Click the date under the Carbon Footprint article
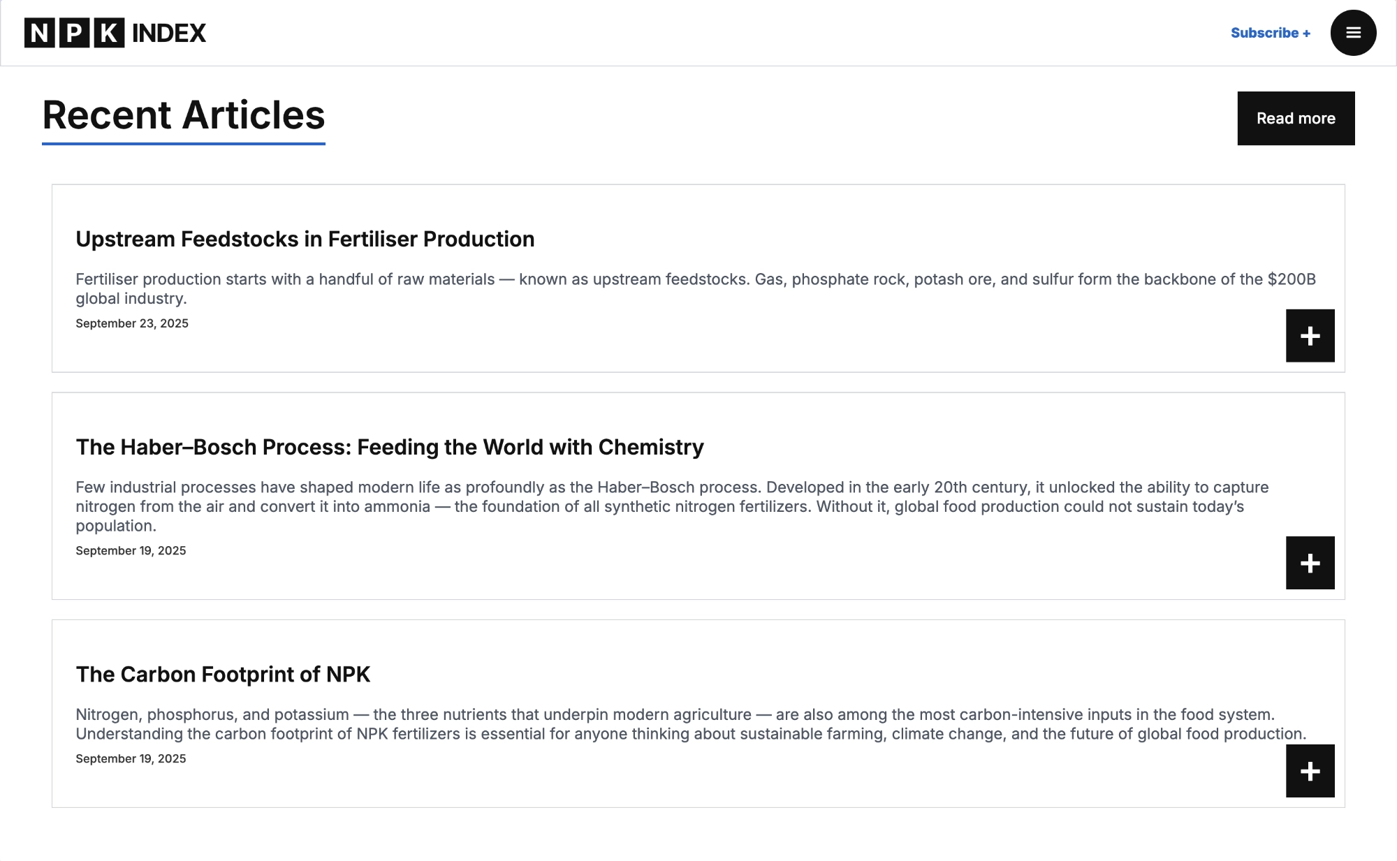 coord(131,759)
